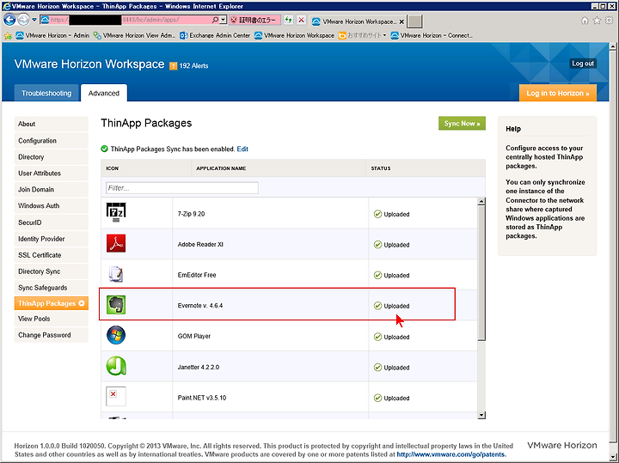Select the Advanced tab
The width and height of the screenshot is (619, 463).
click(x=104, y=93)
